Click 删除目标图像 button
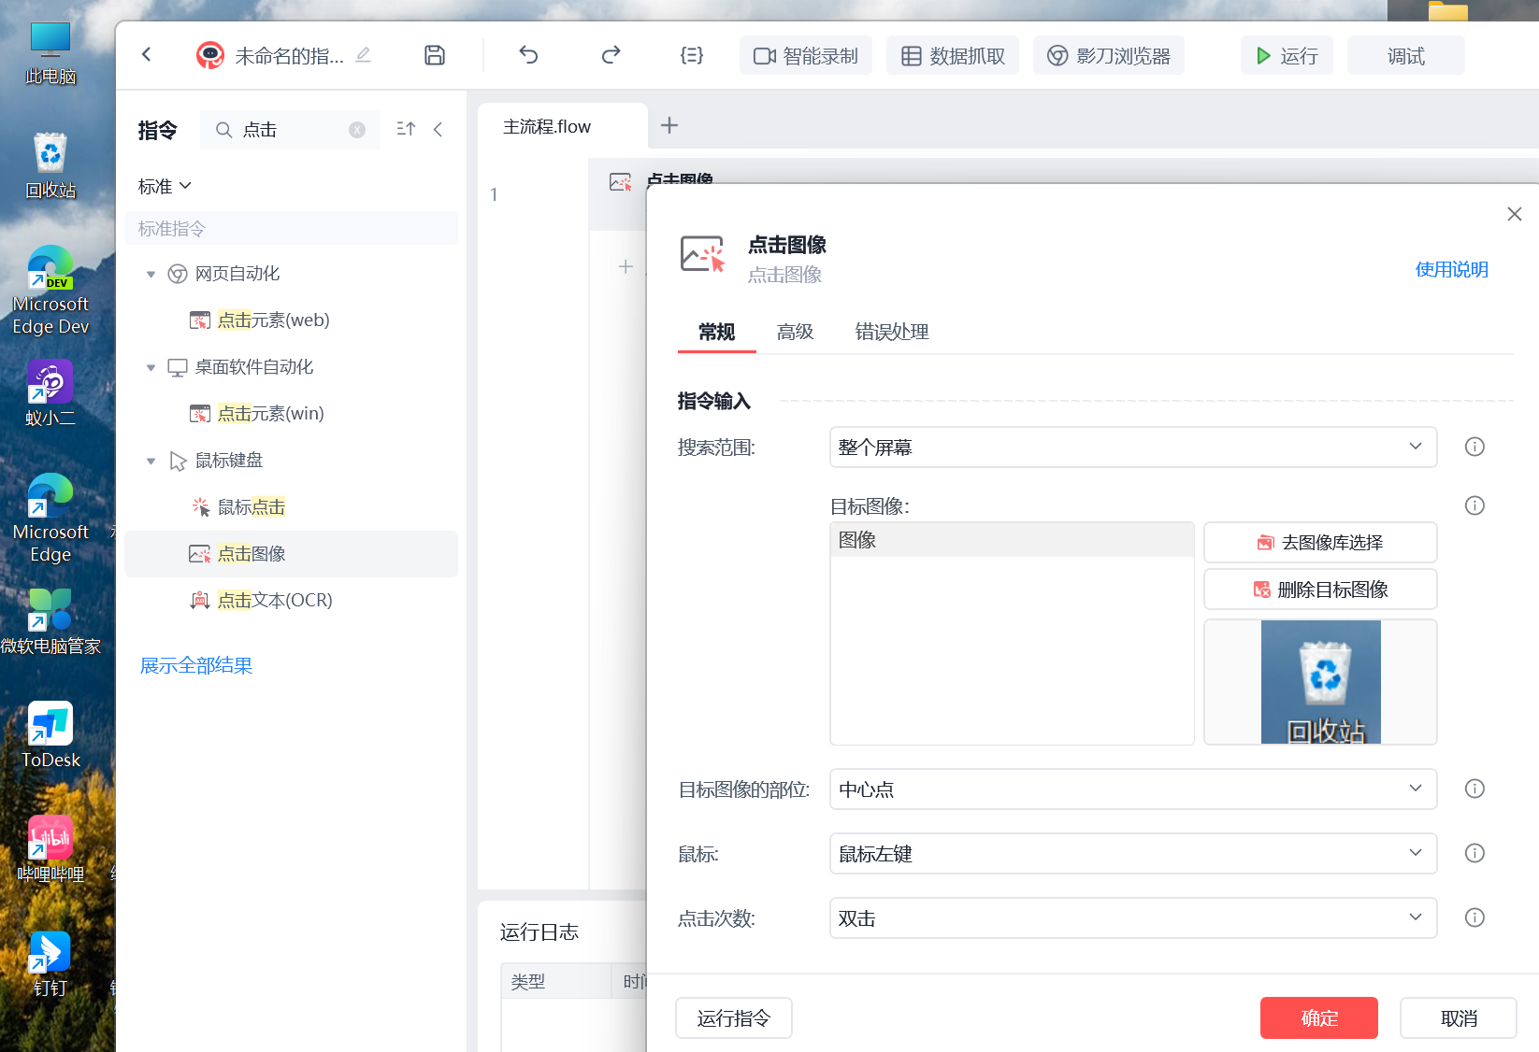Viewport: 1539px width, 1052px height. click(1320, 590)
